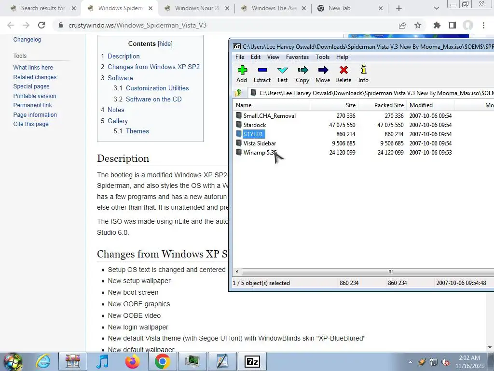Sort 7-Zip list by Name column
The height and width of the screenshot is (371, 494).
click(x=272, y=105)
